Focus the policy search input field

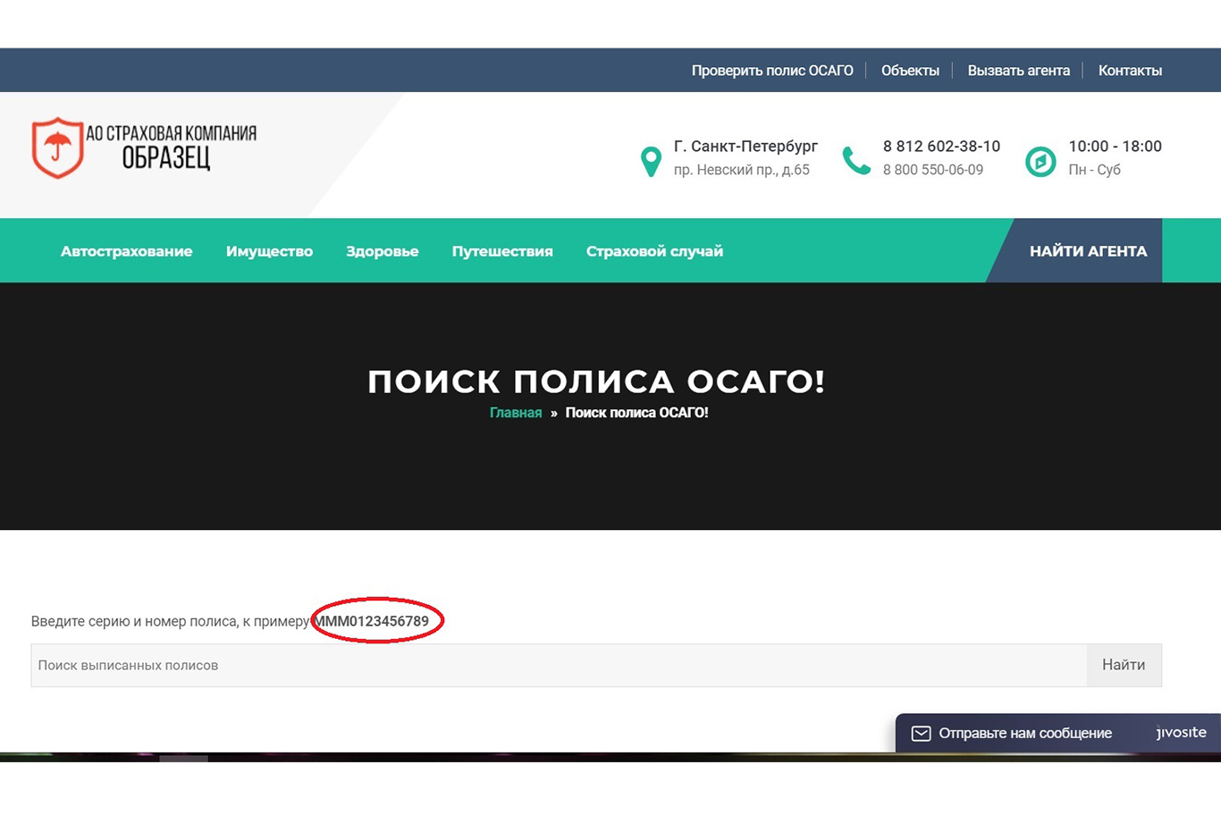pyautogui.click(x=559, y=665)
